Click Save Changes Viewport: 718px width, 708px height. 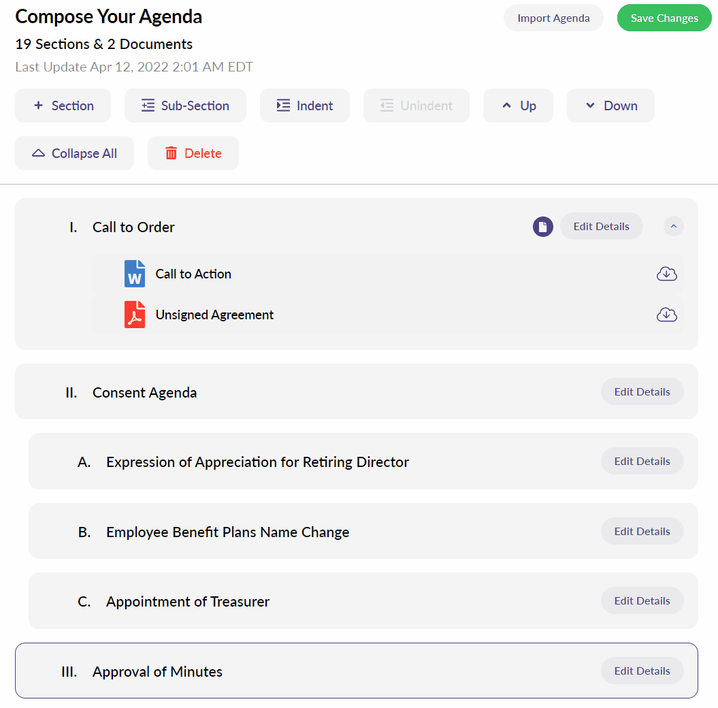[664, 18]
